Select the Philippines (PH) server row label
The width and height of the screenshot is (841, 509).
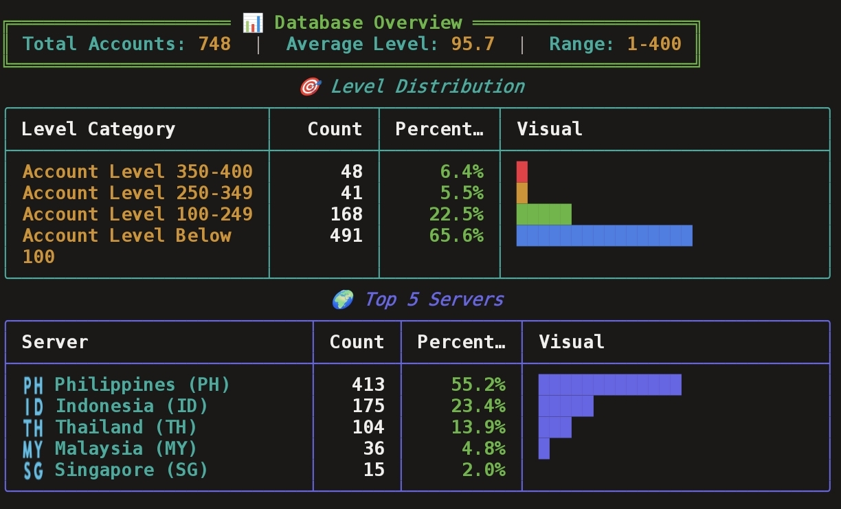click(x=142, y=385)
